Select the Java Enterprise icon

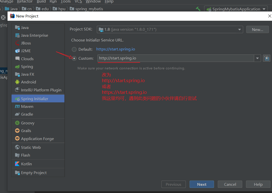(17, 35)
